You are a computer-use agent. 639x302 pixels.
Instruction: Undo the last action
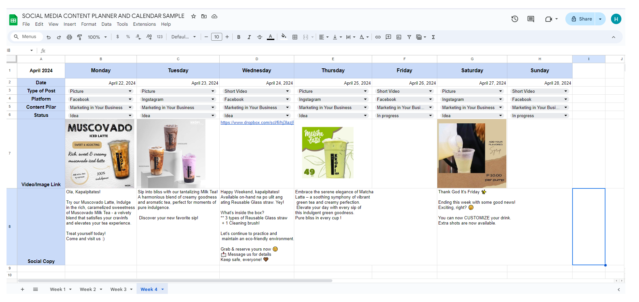pyautogui.click(x=49, y=37)
